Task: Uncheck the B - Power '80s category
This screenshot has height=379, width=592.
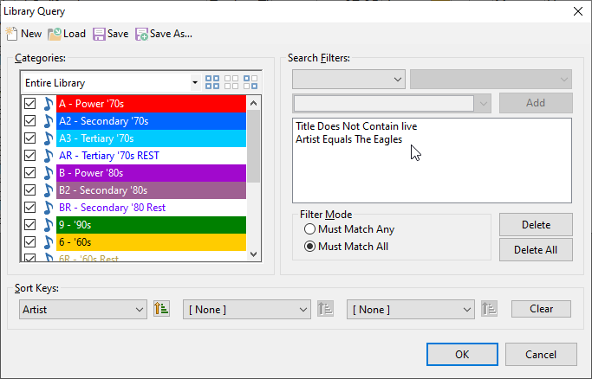Action: pyautogui.click(x=29, y=173)
